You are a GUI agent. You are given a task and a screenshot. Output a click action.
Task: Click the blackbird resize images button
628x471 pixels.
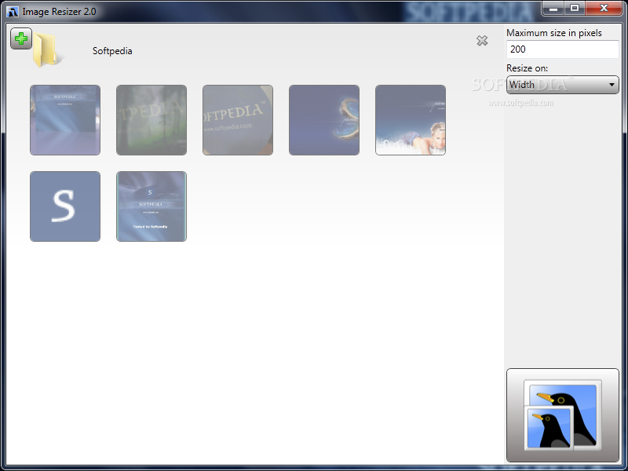pyautogui.click(x=563, y=415)
